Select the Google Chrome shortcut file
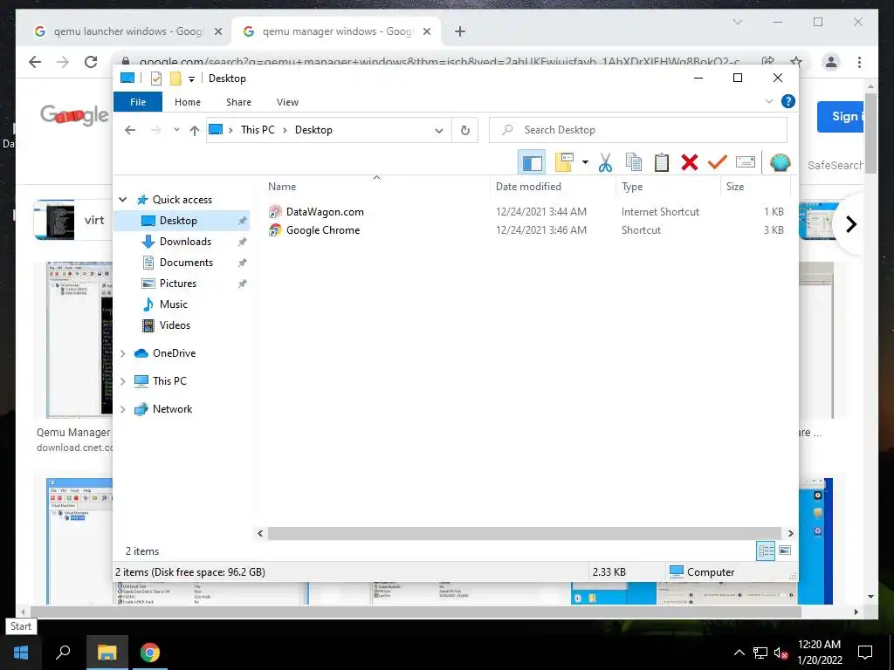Viewport: 894px width, 670px height. click(323, 230)
